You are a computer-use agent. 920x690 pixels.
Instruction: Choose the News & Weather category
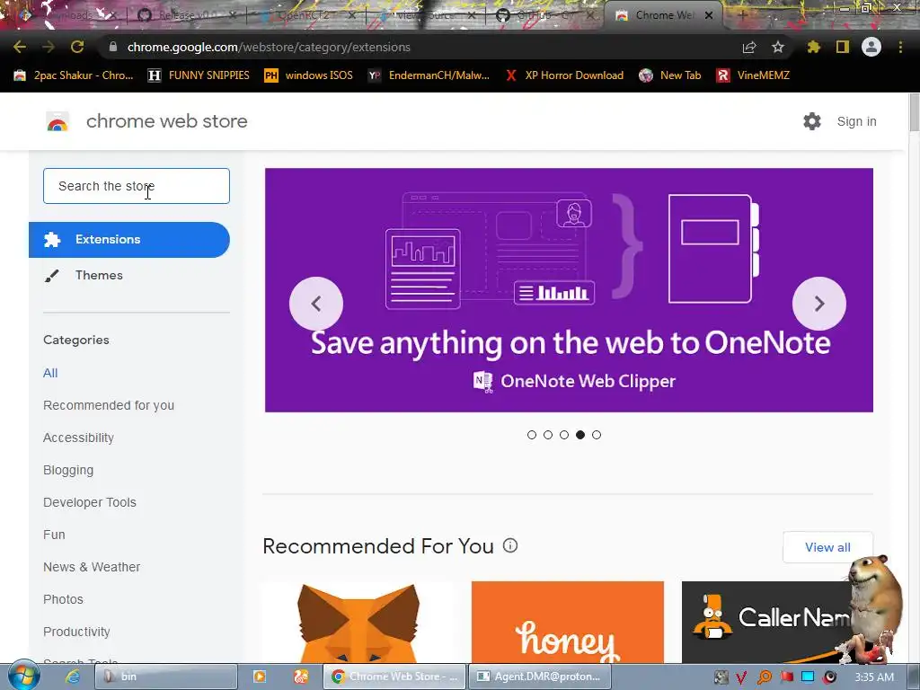(x=92, y=567)
